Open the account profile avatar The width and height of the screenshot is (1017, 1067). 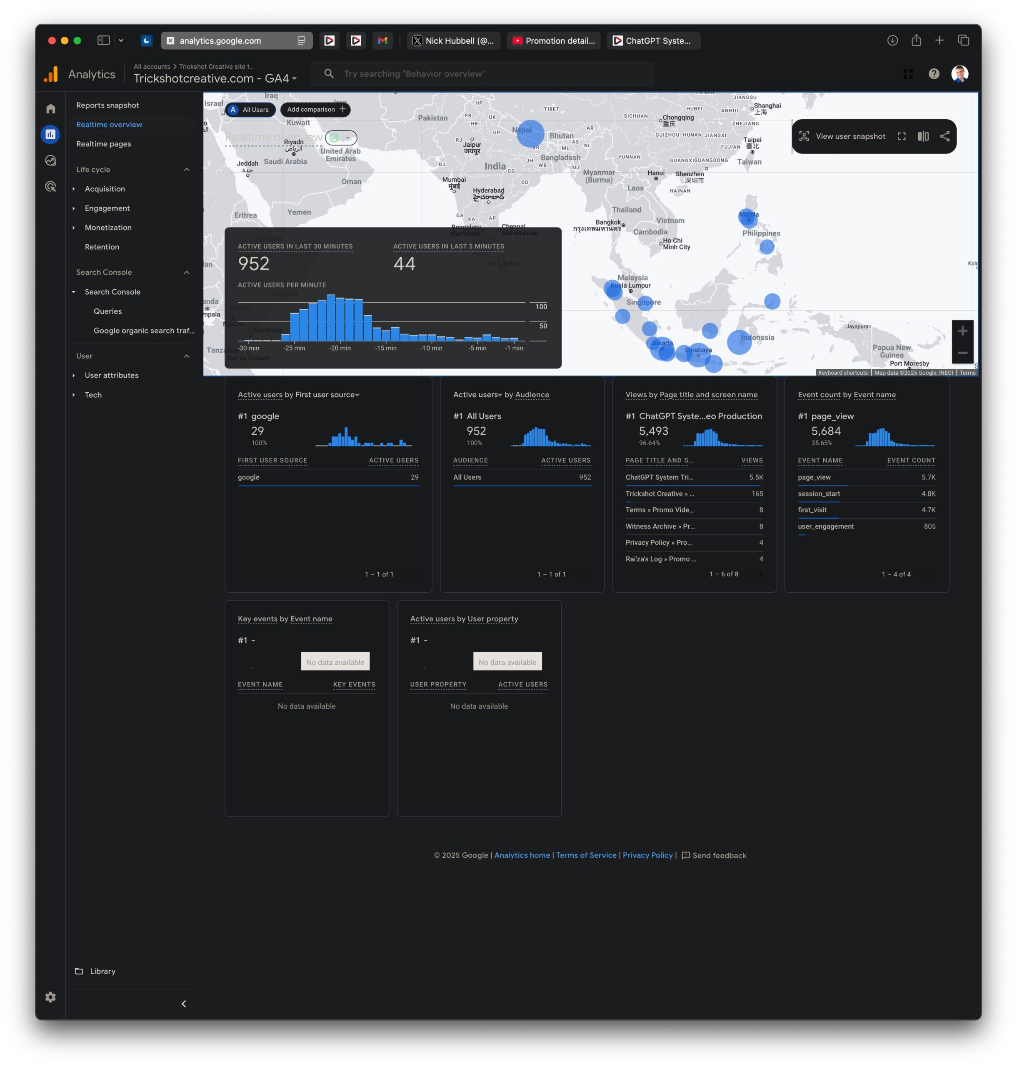[960, 74]
